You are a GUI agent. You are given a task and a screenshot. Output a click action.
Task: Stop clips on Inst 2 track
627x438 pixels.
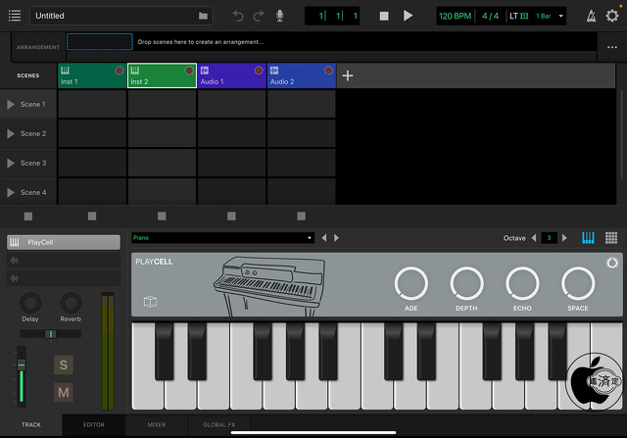pyautogui.click(x=162, y=217)
